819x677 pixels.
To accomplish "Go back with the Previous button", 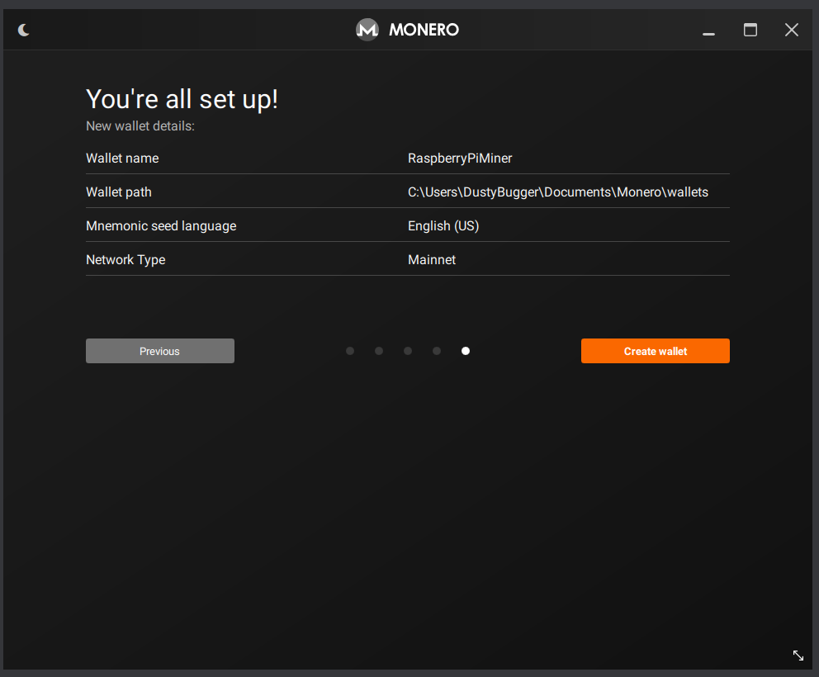I will click(160, 351).
